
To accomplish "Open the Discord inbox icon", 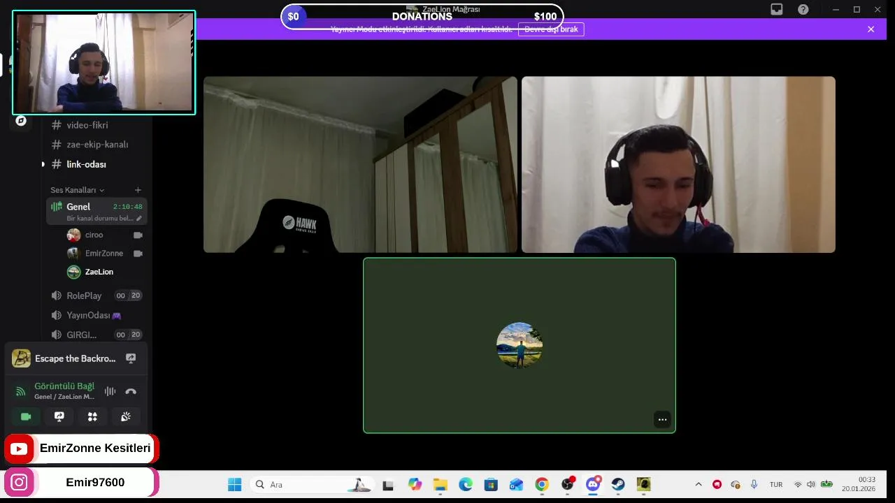I will point(777,9).
